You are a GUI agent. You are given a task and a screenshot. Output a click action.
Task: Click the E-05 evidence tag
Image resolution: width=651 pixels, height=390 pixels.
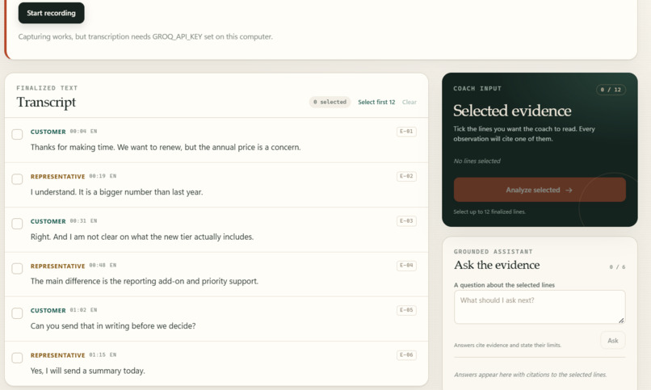(406, 310)
